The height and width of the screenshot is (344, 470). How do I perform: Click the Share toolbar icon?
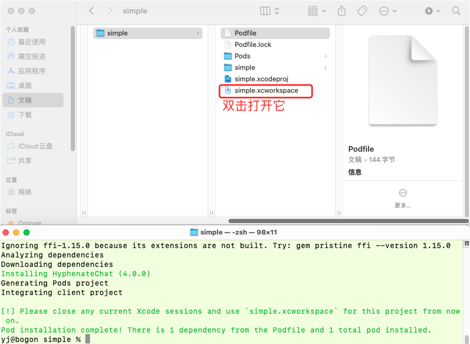[x=342, y=11]
